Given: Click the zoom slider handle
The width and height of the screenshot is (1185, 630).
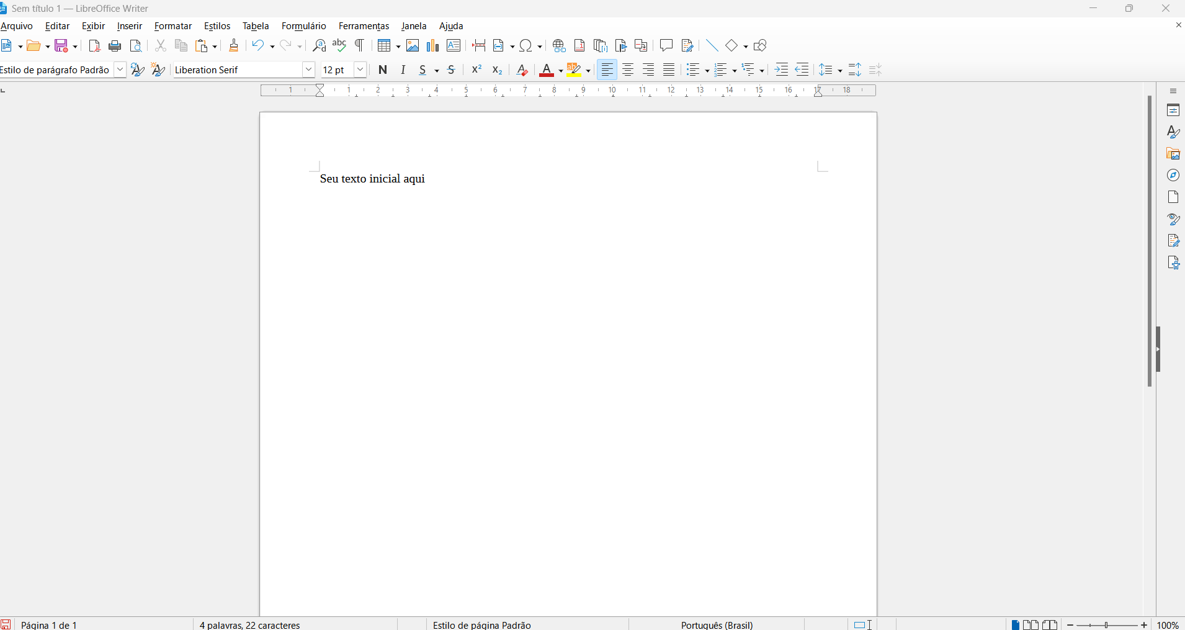Looking at the screenshot, I should tap(1106, 625).
